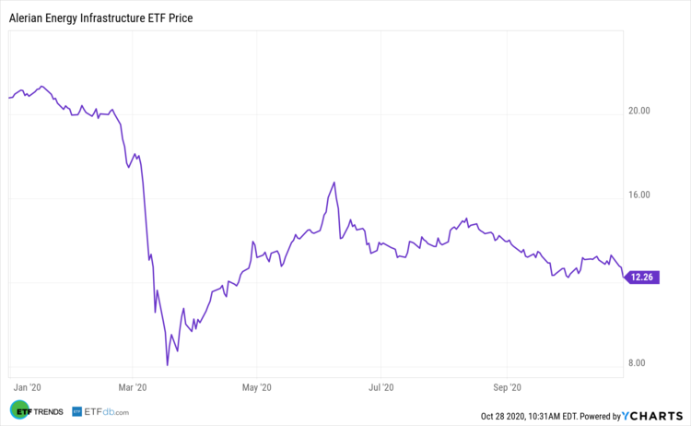Viewport: 691px width, 426px height.
Task: Click the end of the price line
Action: pyautogui.click(x=625, y=277)
